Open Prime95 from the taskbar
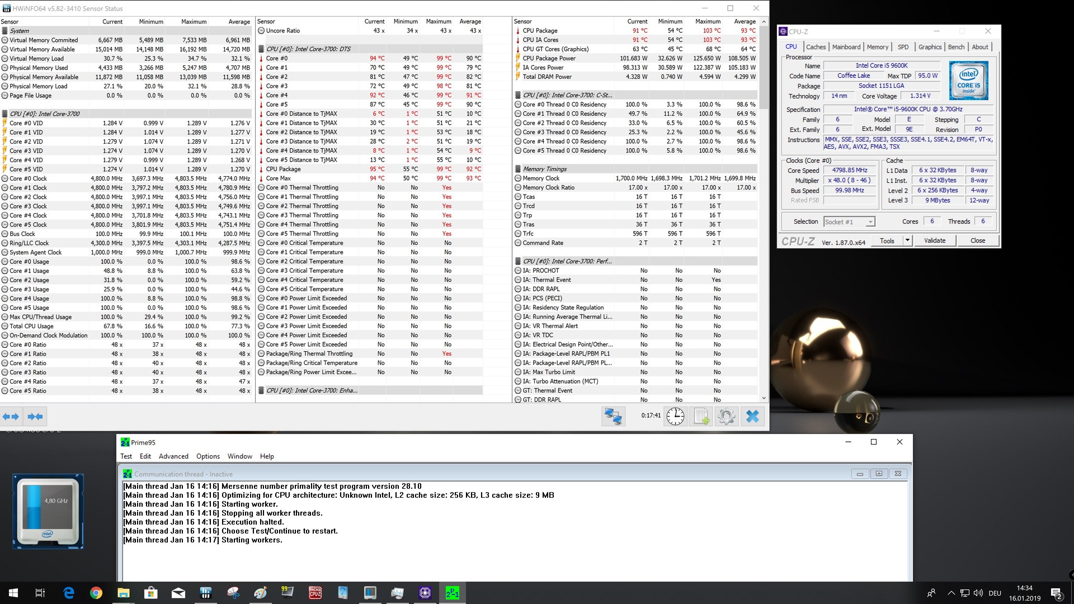Viewport: 1074px width, 604px height. point(452,593)
